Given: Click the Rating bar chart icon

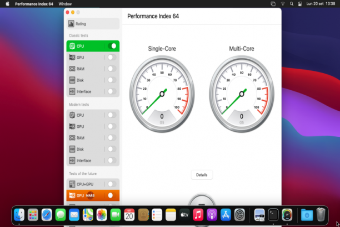Looking at the screenshot, I should [71, 24].
